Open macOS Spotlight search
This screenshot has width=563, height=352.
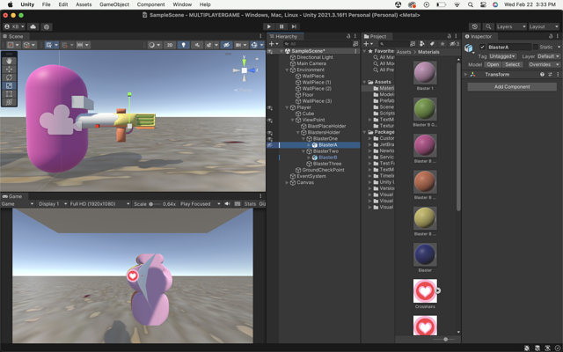point(471,4)
